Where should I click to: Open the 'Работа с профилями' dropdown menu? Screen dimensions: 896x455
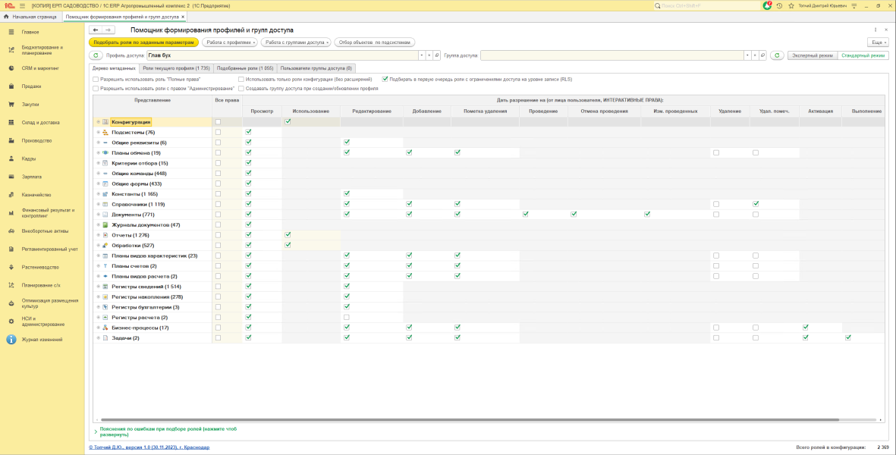[x=229, y=42]
